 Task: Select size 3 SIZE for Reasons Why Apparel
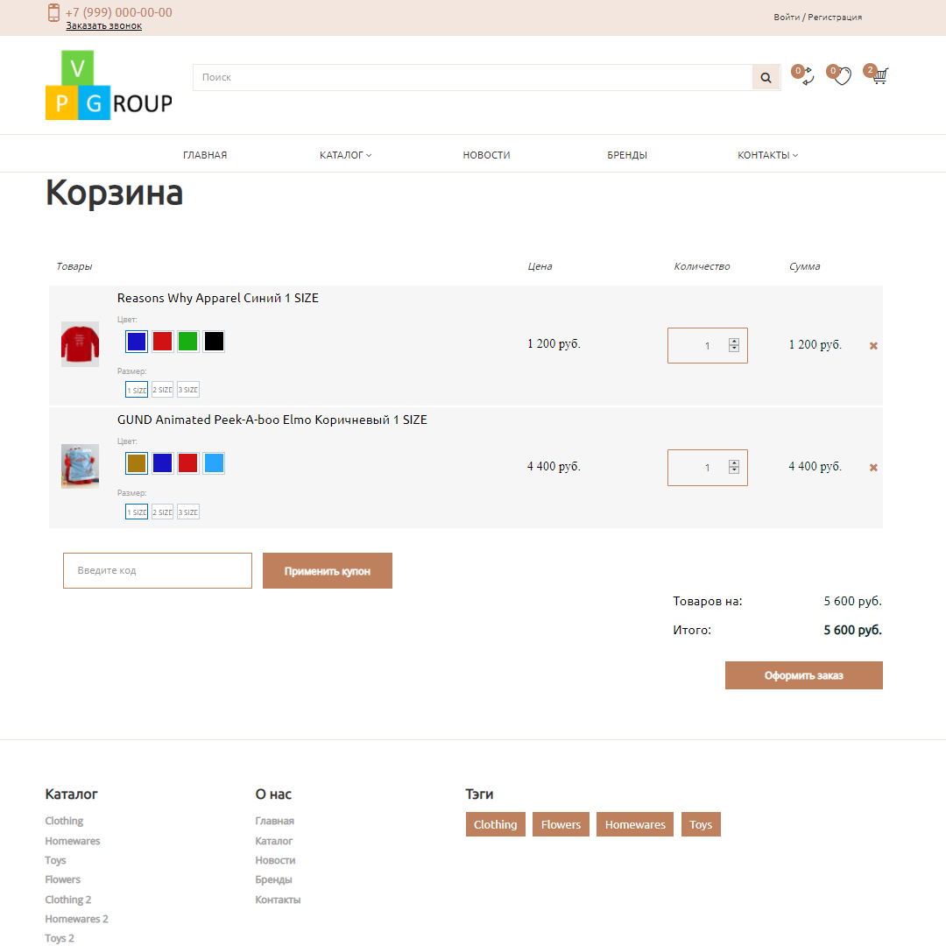pyautogui.click(x=187, y=389)
